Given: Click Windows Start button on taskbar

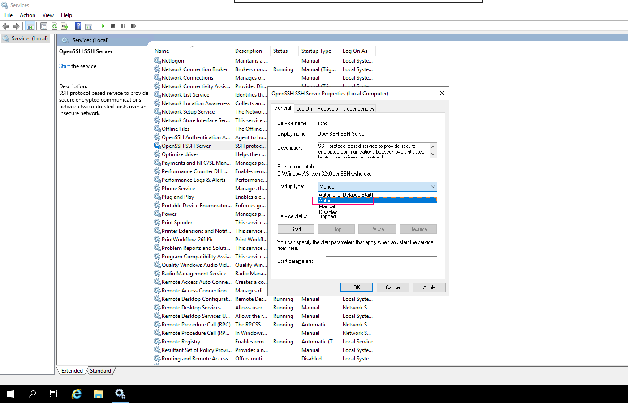Looking at the screenshot, I should pos(11,394).
